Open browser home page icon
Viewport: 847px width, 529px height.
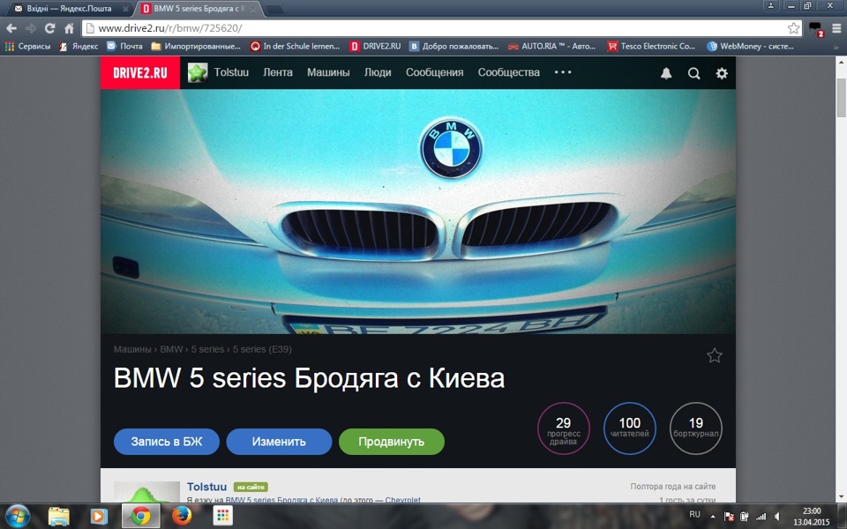pos(69,28)
